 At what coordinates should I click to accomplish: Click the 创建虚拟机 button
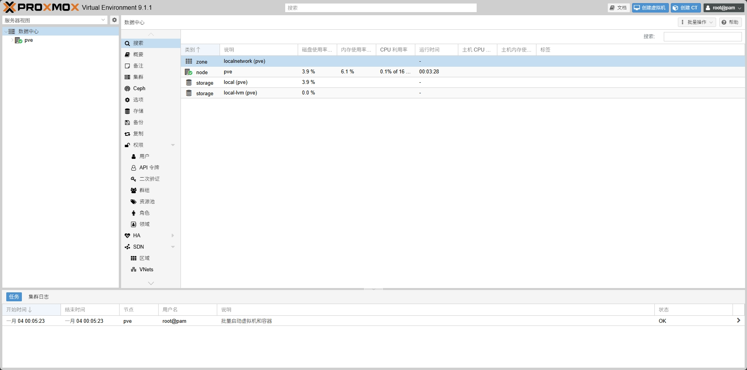click(x=650, y=8)
